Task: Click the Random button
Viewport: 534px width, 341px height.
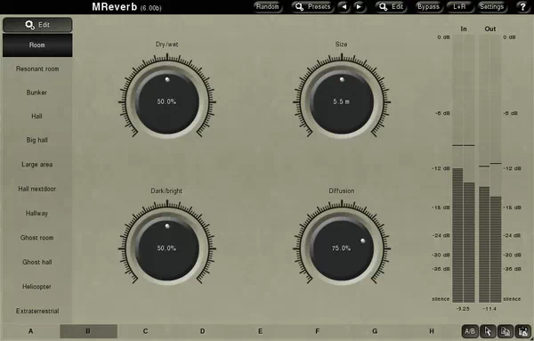Action: point(268,7)
